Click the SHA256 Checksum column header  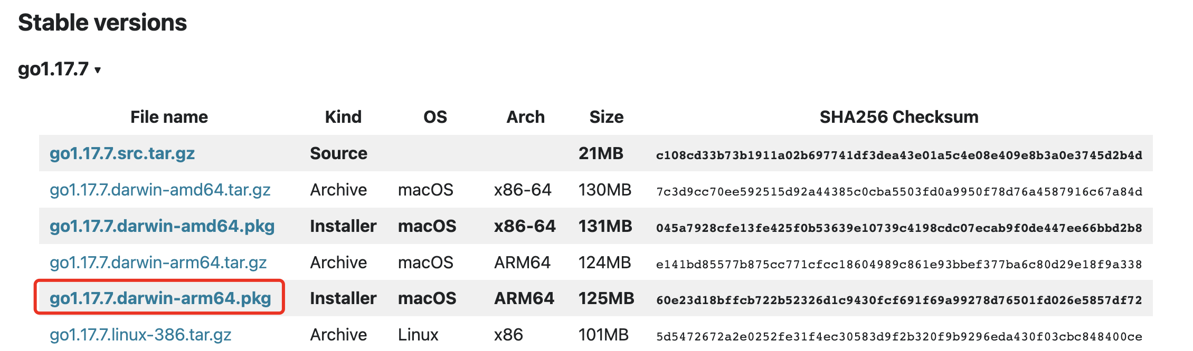tap(898, 117)
